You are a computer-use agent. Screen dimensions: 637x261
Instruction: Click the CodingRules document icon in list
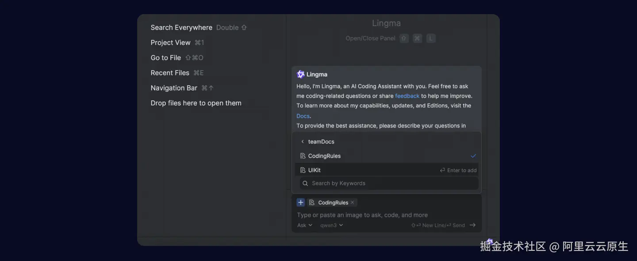tap(303, 156)
